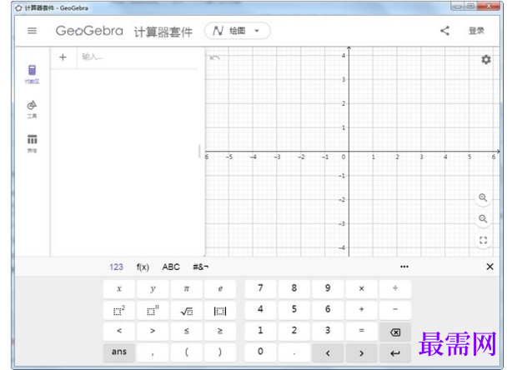Switch to the #&¬ symbols keyboard tab
The height and width of the screenshot is (370, 512).
[x=200, y=267]
